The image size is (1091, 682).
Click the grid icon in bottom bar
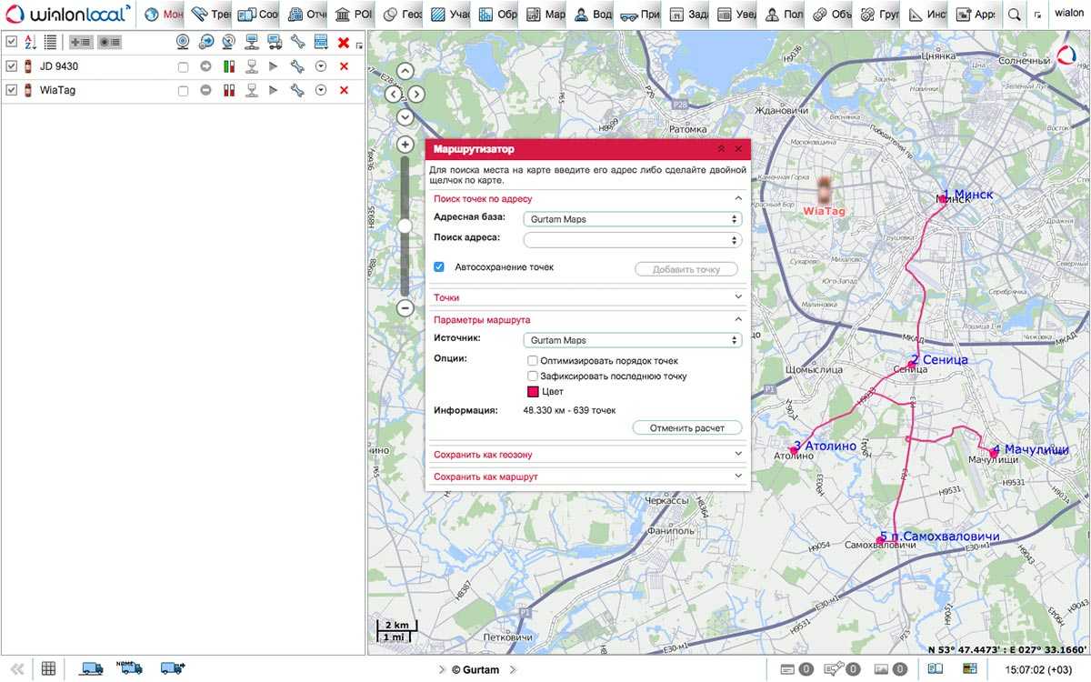tap(48, 668)
